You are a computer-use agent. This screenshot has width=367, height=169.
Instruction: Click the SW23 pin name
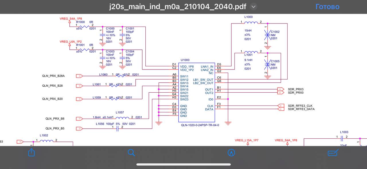click(x=184, y=100)
